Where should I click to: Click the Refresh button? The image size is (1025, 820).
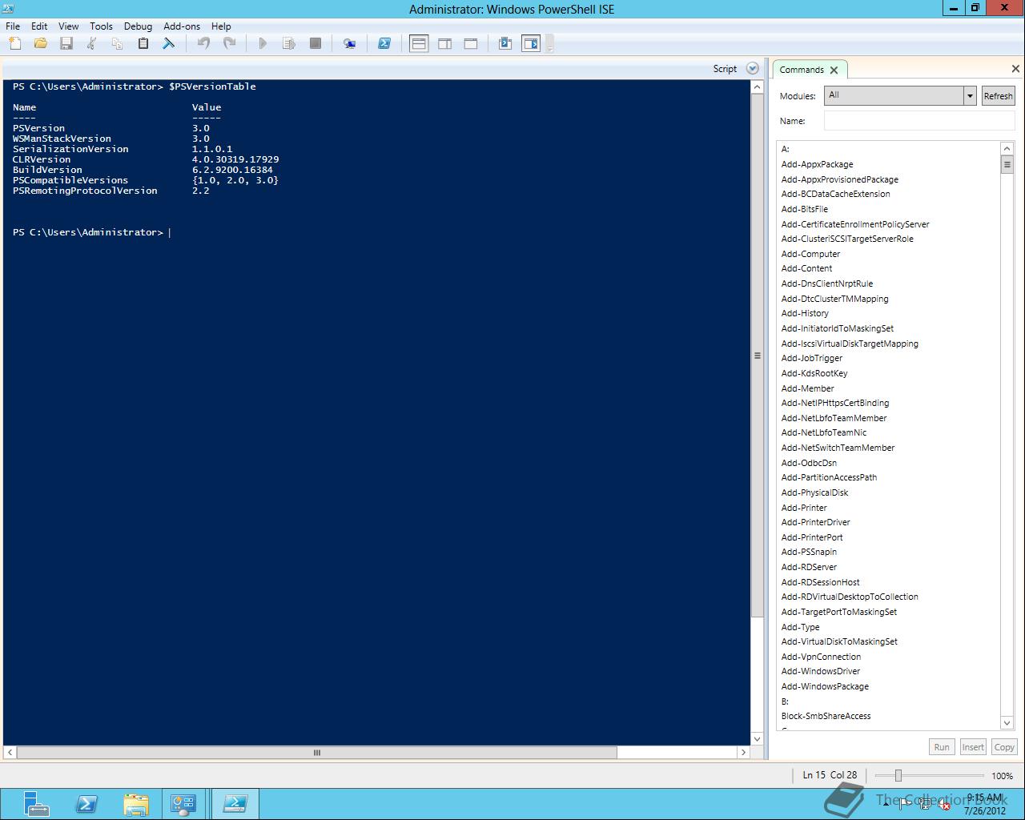click(x=998, y=95)
